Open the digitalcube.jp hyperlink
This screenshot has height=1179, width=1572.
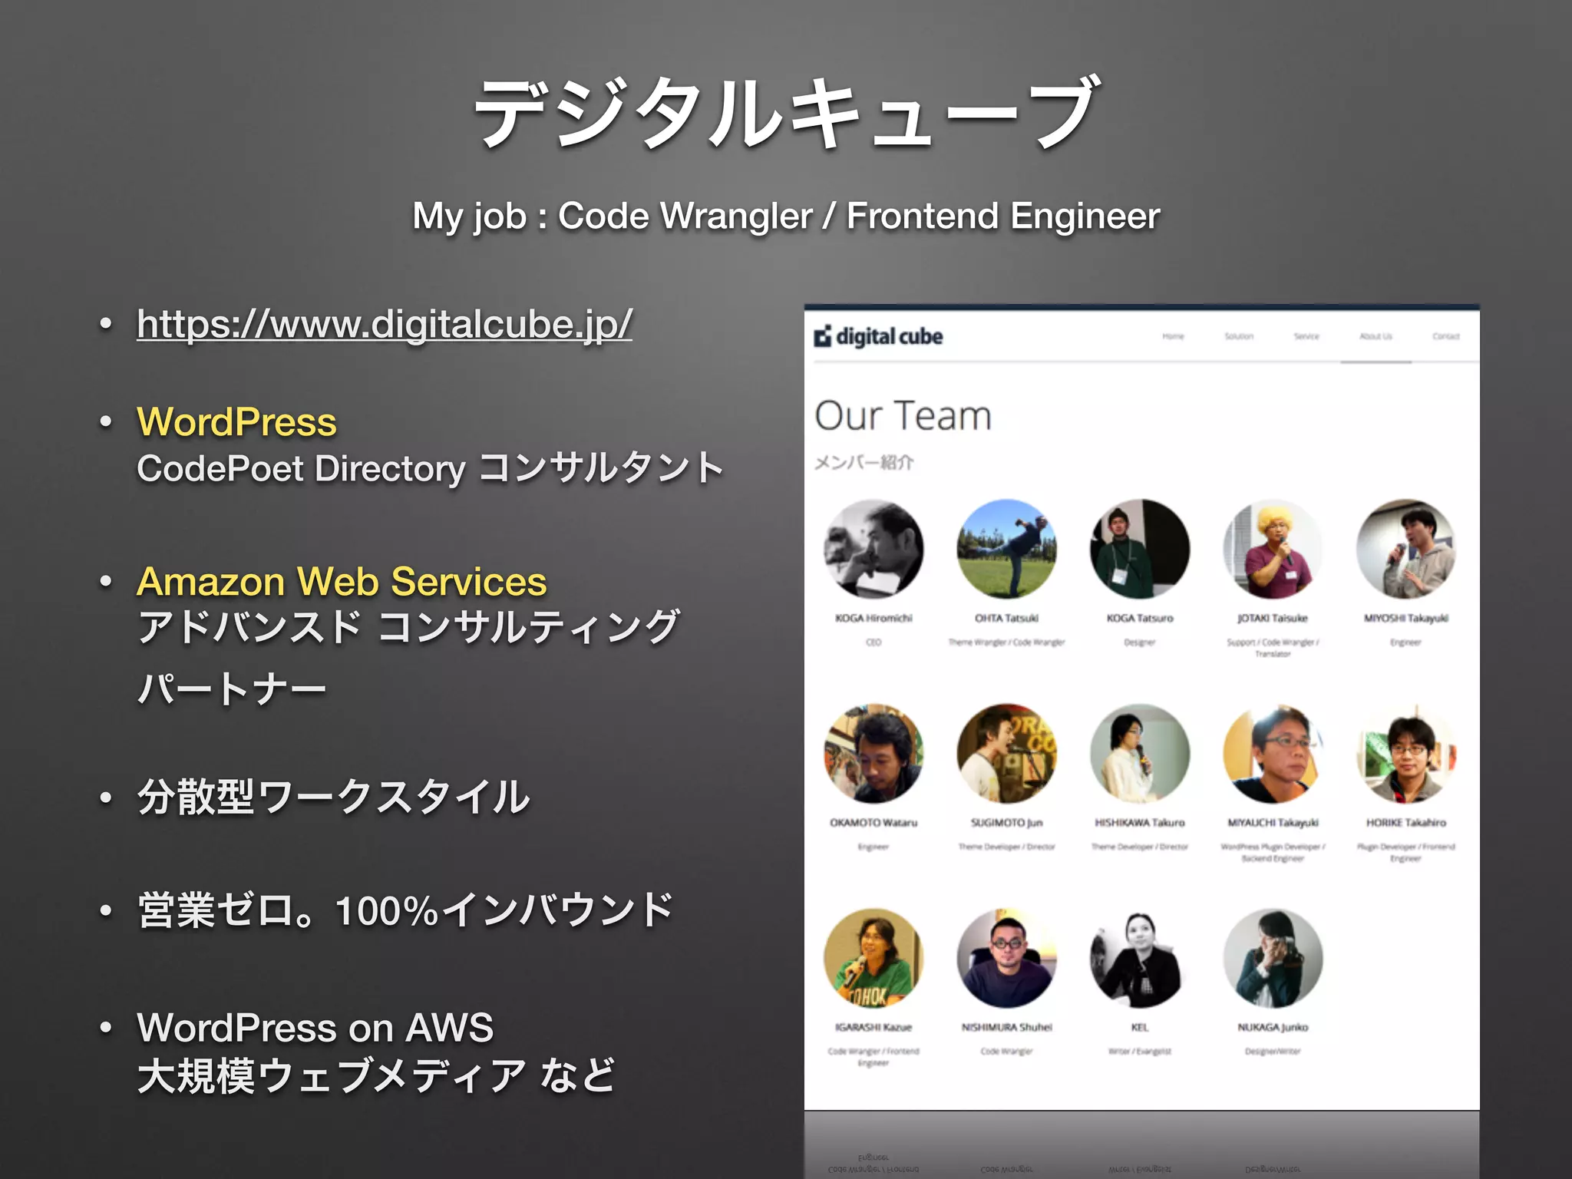384,324
